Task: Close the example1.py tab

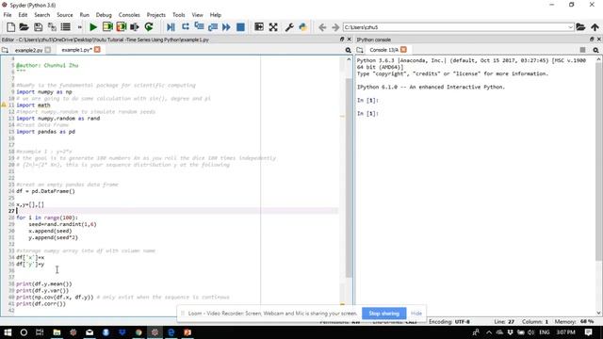Action: coord(97,50)
